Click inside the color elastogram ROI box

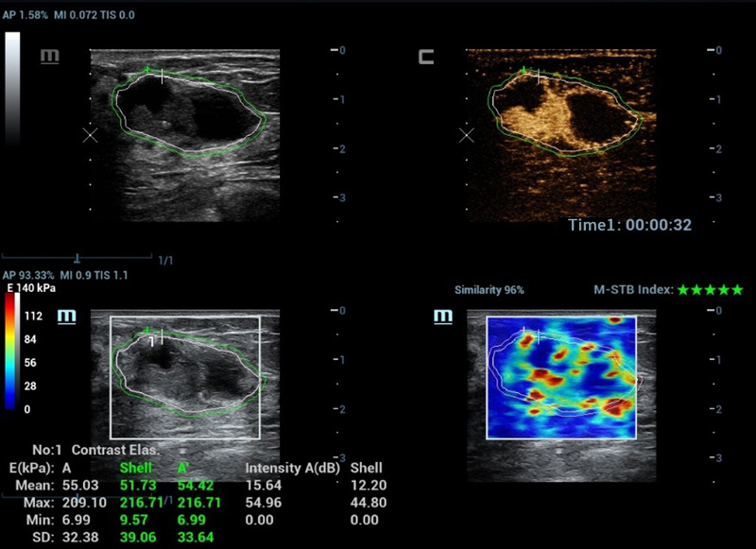(x=561, y=377)
